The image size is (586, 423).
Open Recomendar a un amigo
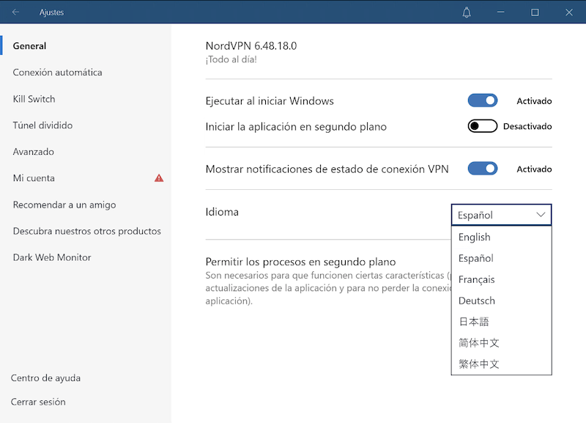(x=64, y=205)
